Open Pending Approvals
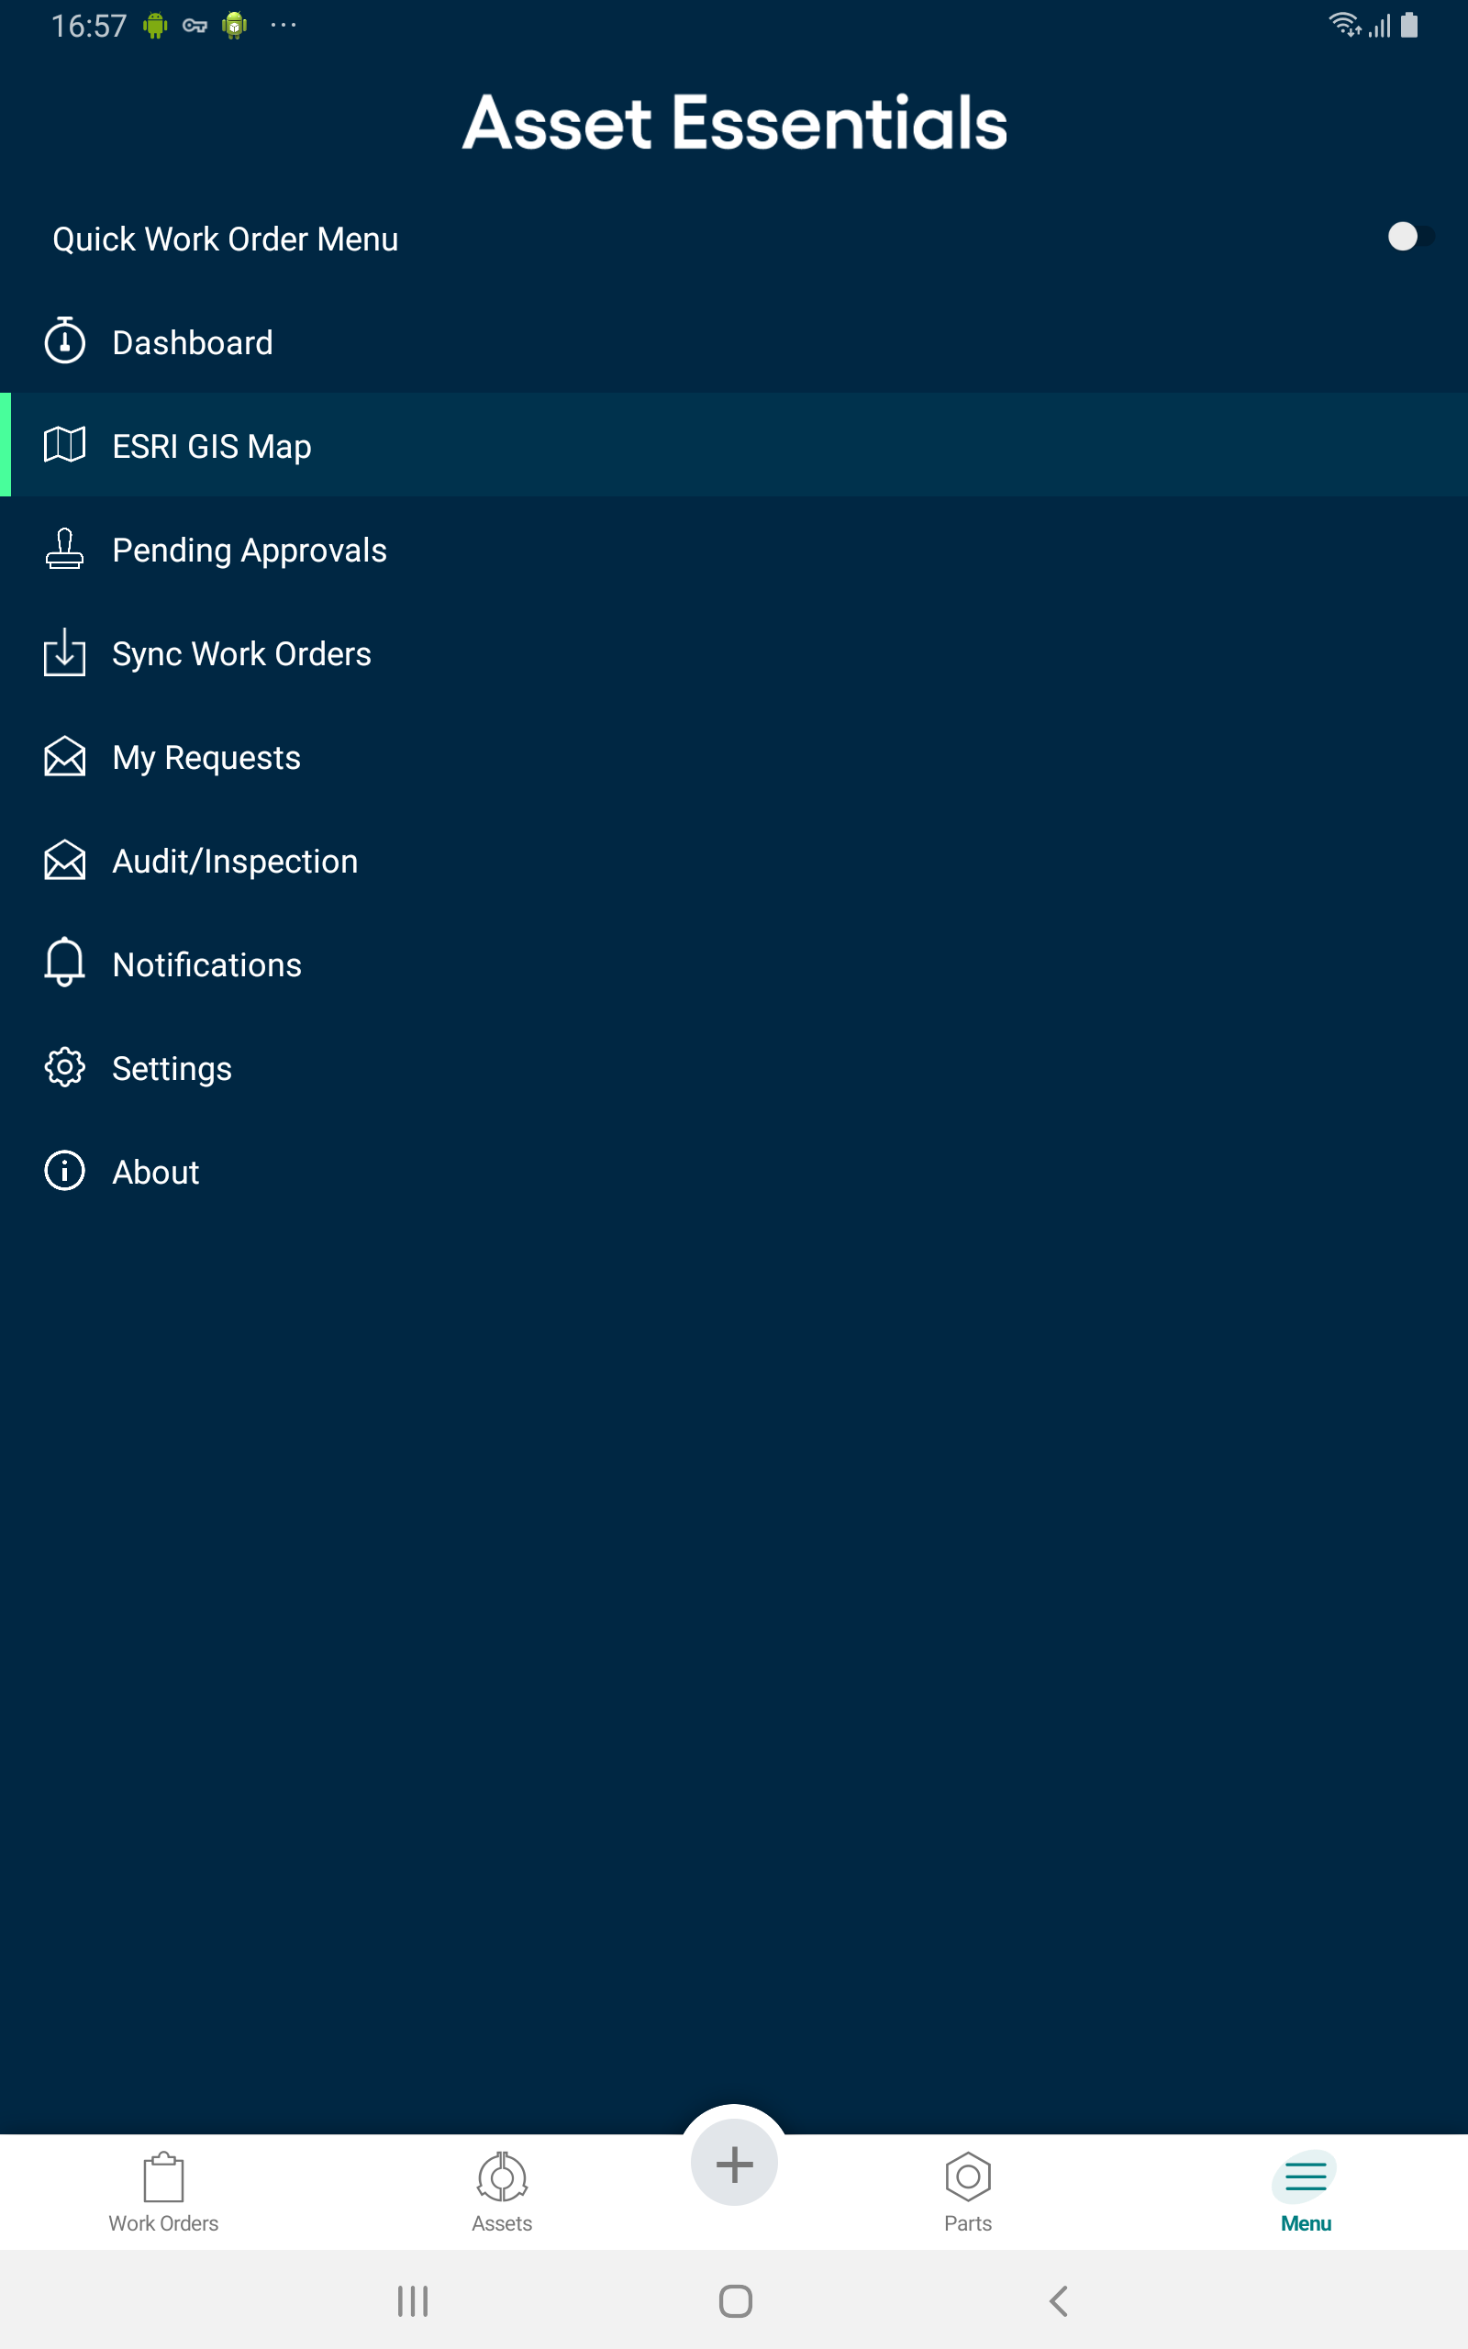 (734, 550)
